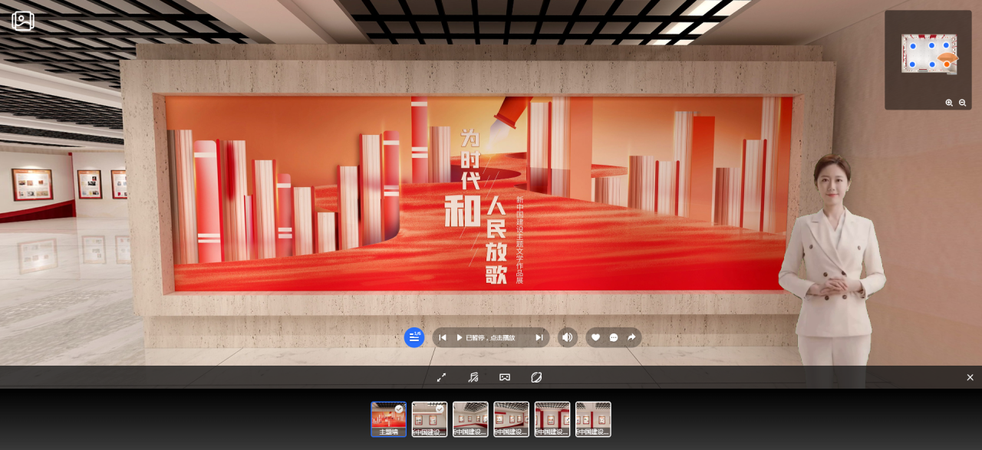Zoom out on the minimap
982x450 pixels.
pyautogui.click(x=962, y=103)
